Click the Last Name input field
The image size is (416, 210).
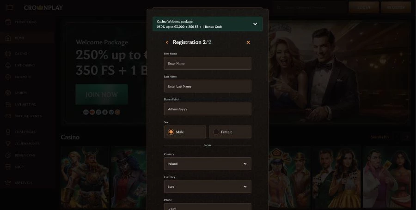pyautogui.click(x=208, y=86)
